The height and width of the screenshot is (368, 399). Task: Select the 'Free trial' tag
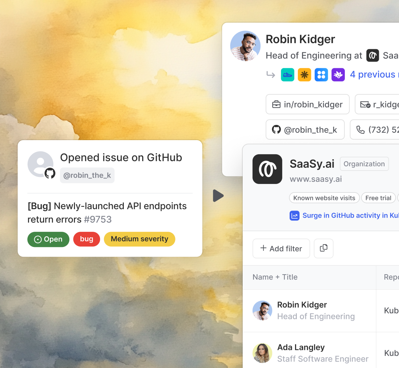(x=378, y=198)
